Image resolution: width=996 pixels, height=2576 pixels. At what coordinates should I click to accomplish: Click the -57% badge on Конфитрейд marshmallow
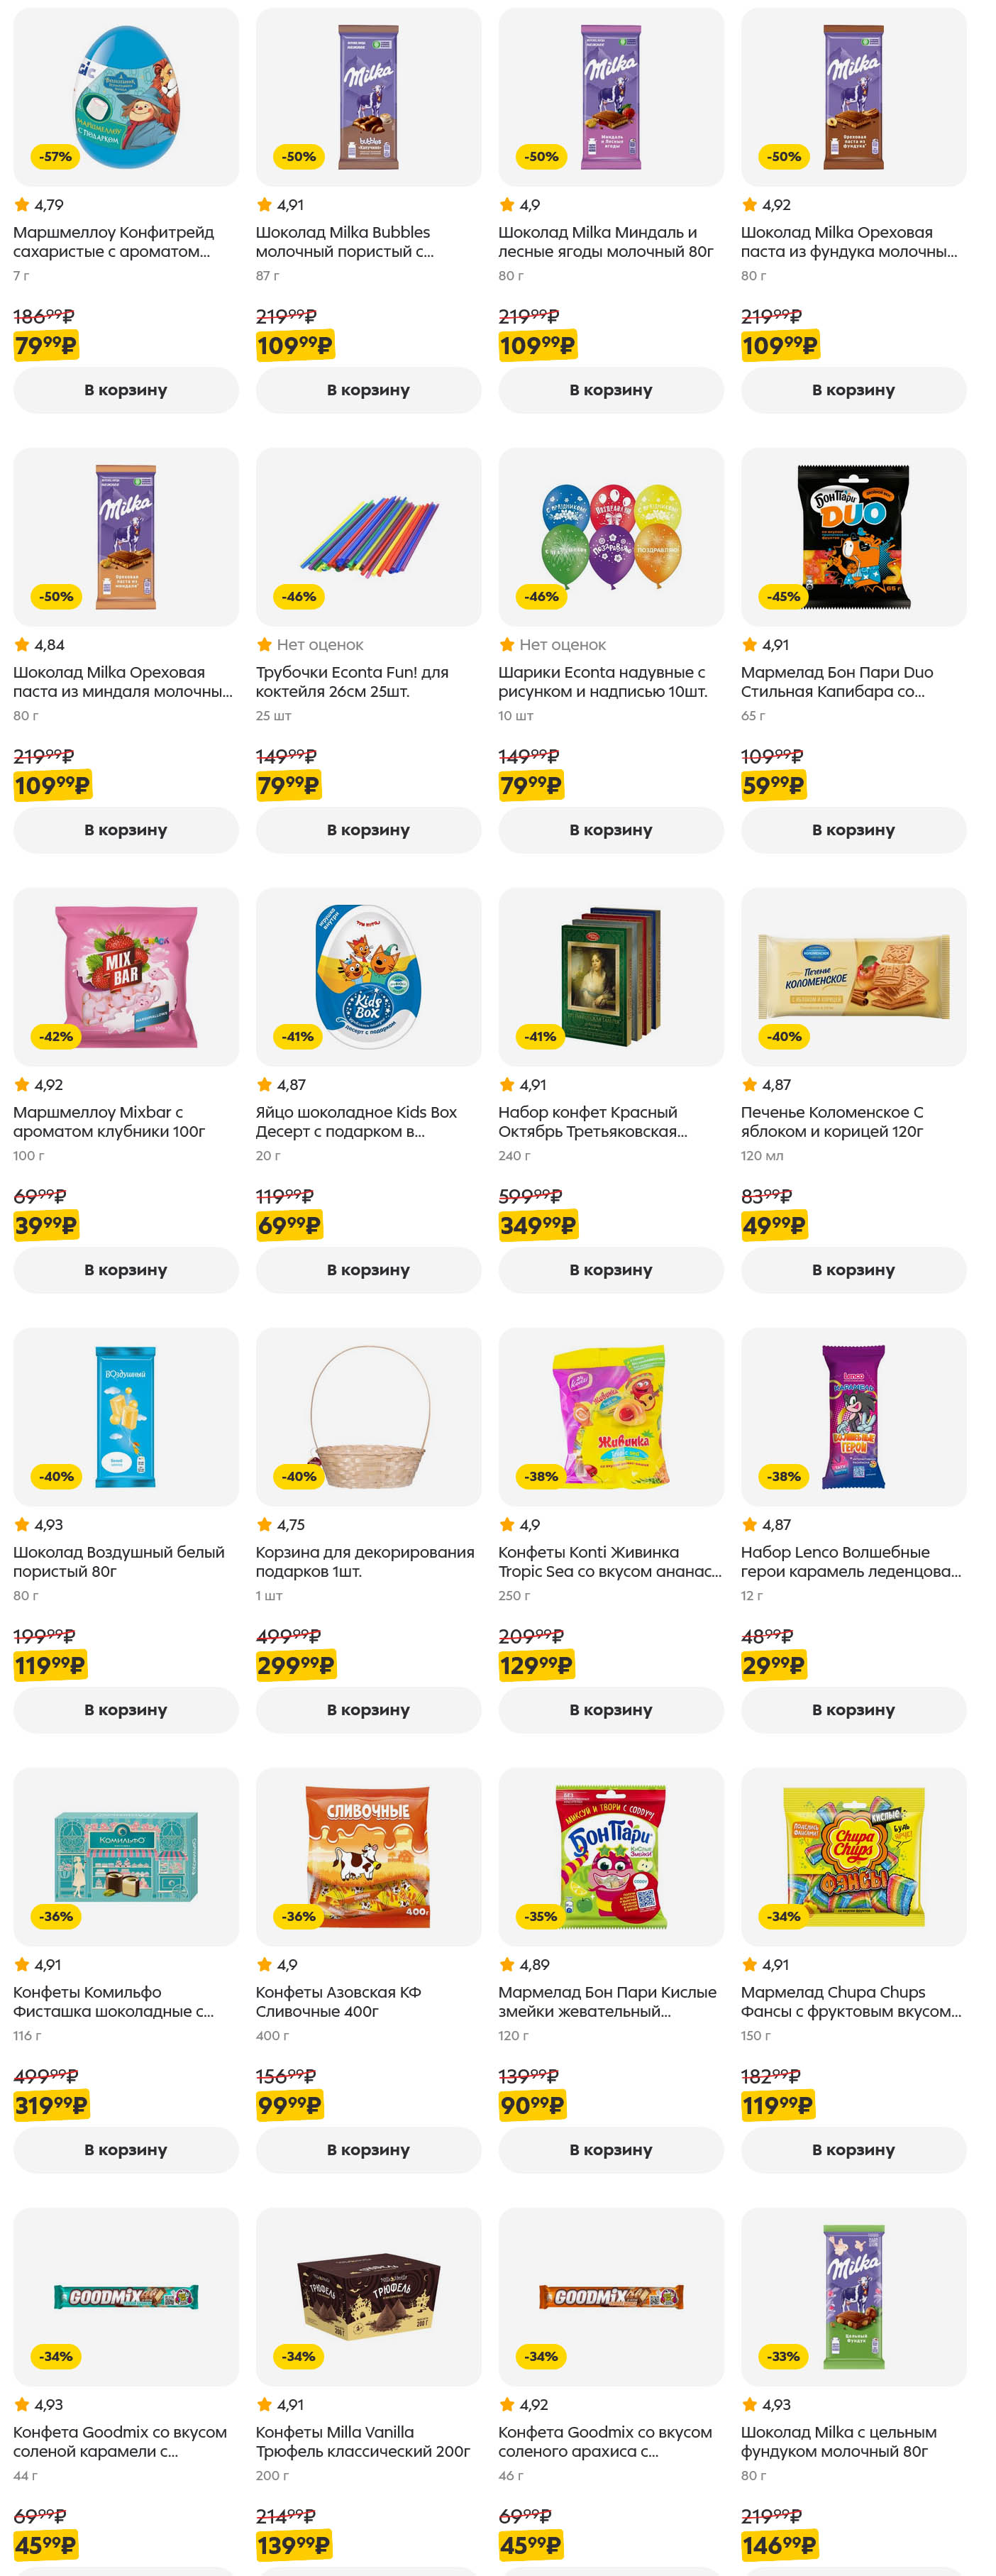[56, 156]
